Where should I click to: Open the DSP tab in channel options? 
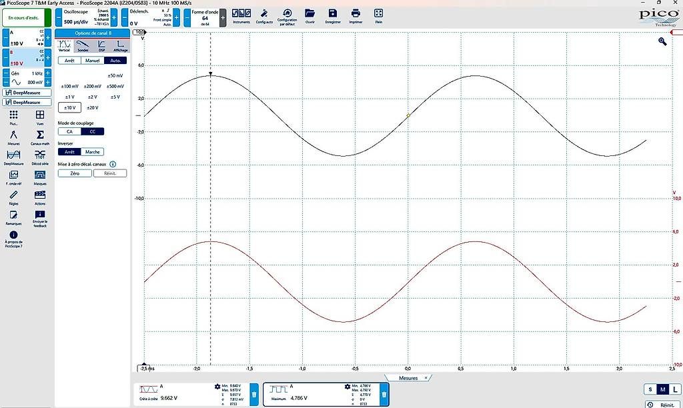[x=101, y=46]
